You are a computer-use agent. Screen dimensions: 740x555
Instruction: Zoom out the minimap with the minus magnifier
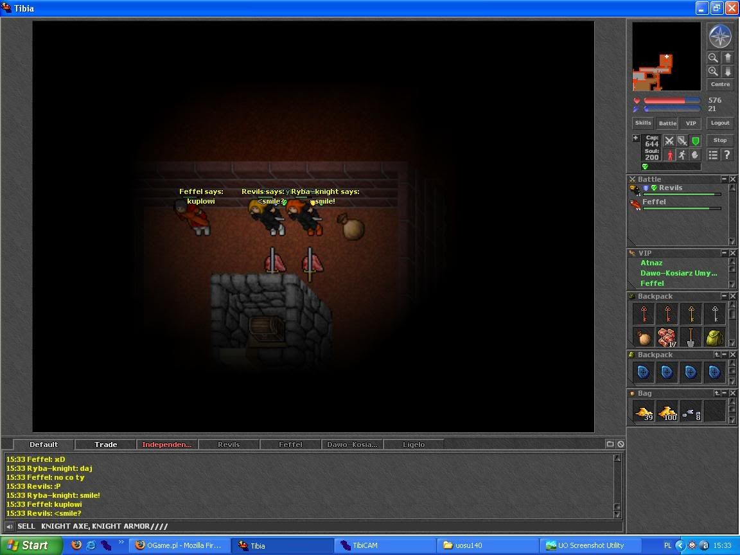(x=713, y=58)
